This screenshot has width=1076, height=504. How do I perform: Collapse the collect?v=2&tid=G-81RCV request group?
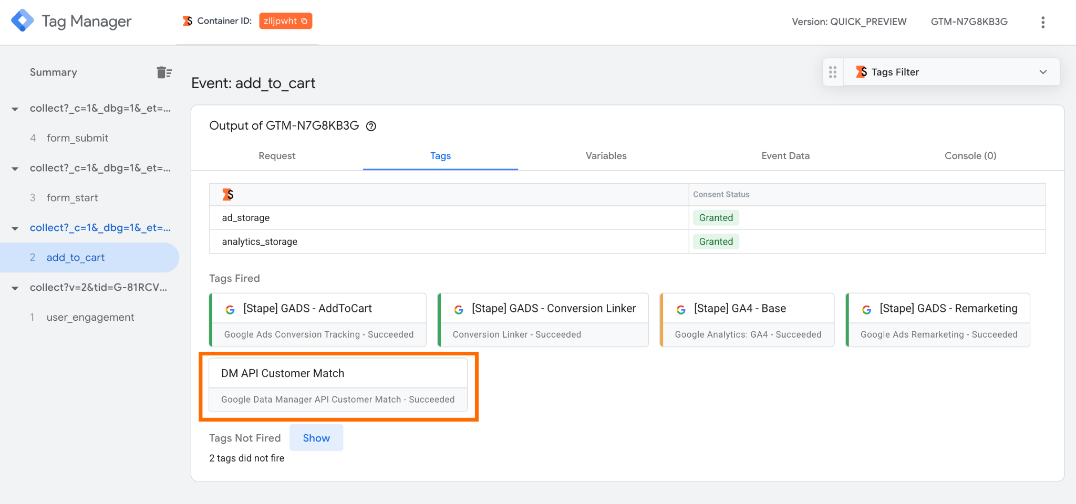[15, 288]
